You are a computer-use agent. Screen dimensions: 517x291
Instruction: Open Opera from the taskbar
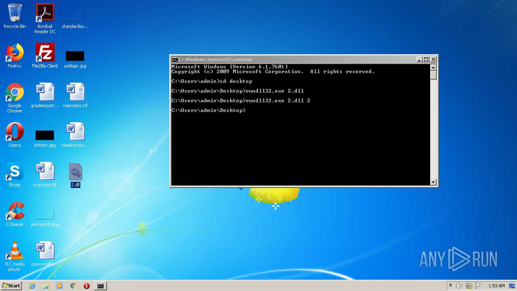click(86, 286)
